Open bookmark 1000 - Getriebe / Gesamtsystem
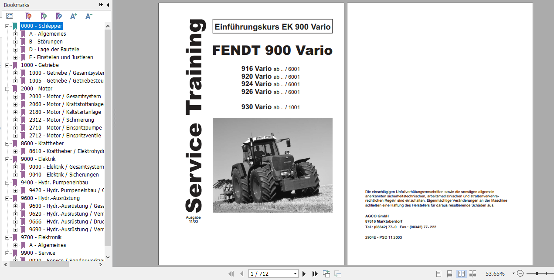554x280 pixels. click(67, 73)
